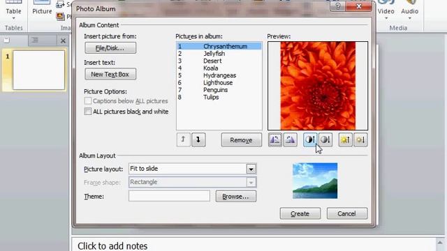
Task: Select slide 1 thumbnail in slides pane
Action: (39, 70)
